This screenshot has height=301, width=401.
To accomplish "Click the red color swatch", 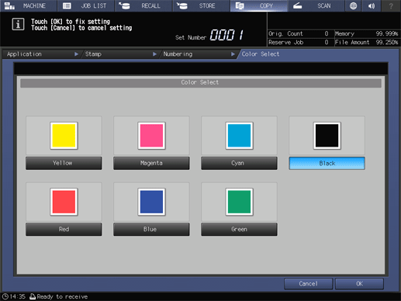I will pyautogui.click(x=64, y=202).
